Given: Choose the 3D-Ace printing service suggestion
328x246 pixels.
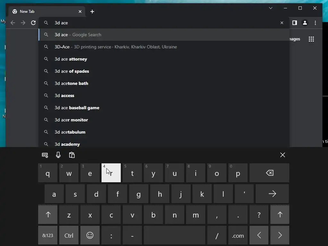Looking at the screenshot, I should 164,47.
